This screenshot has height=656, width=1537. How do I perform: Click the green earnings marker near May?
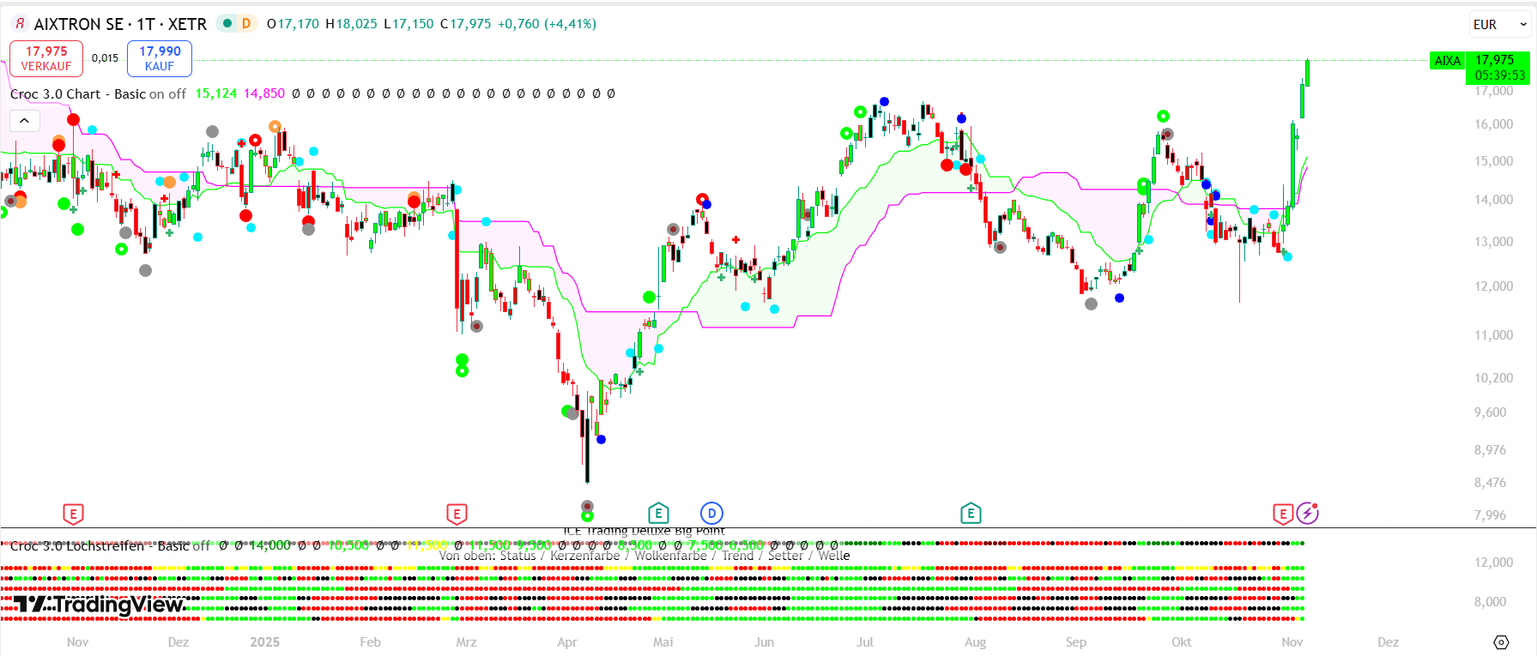(658, 514)
